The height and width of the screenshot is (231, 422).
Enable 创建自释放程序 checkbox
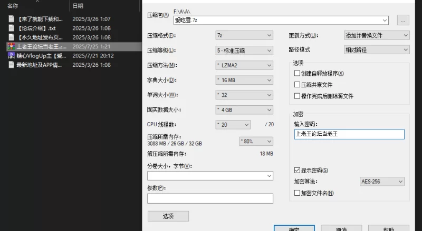click(x=297, y=73)
